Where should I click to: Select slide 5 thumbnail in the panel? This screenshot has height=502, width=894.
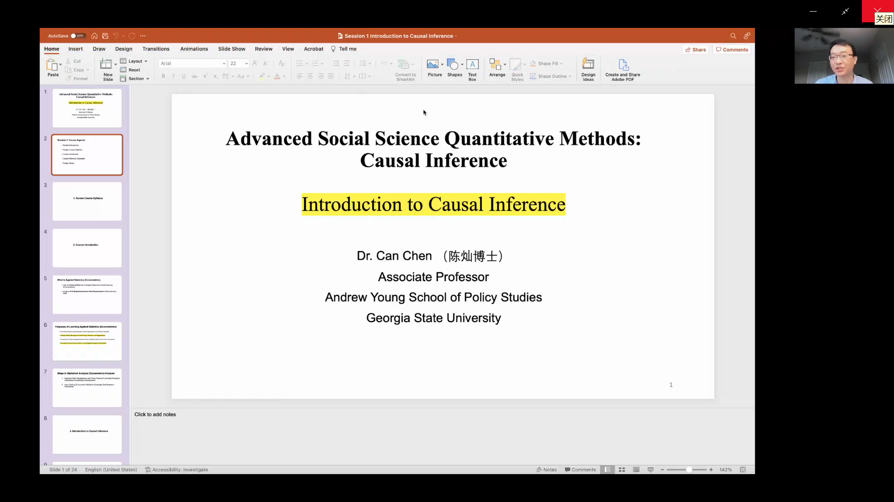tap(87, 295)
